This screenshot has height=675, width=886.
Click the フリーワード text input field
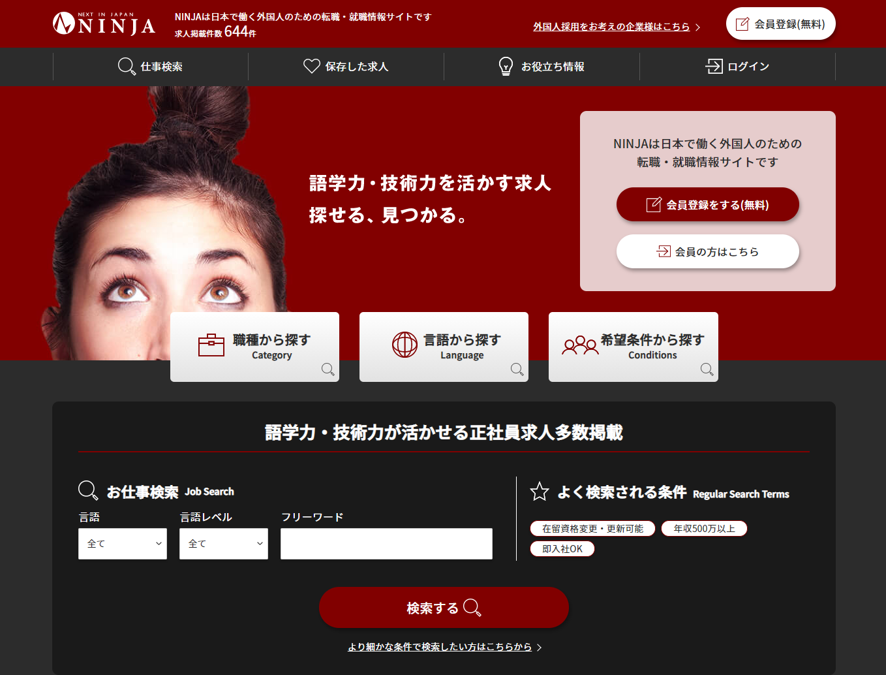(386, 544)
